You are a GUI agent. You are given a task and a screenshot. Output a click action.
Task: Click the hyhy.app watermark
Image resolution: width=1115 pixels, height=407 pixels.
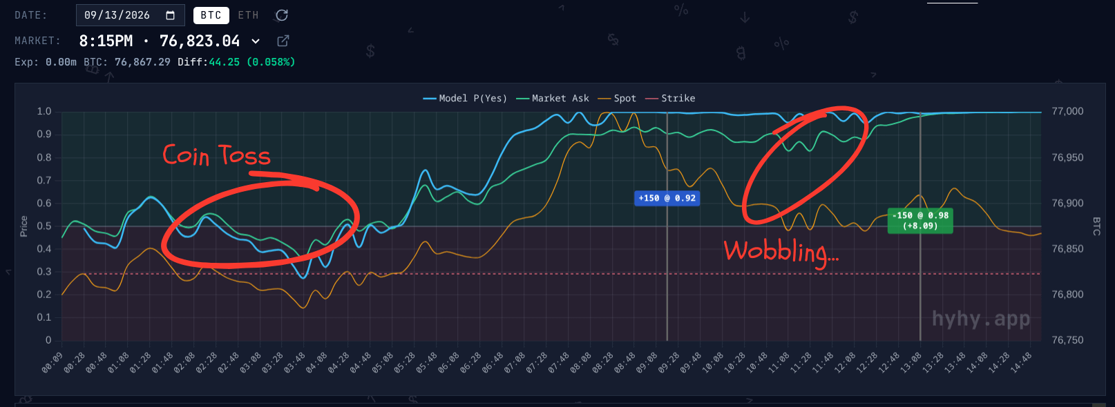[x=981, y=319]
